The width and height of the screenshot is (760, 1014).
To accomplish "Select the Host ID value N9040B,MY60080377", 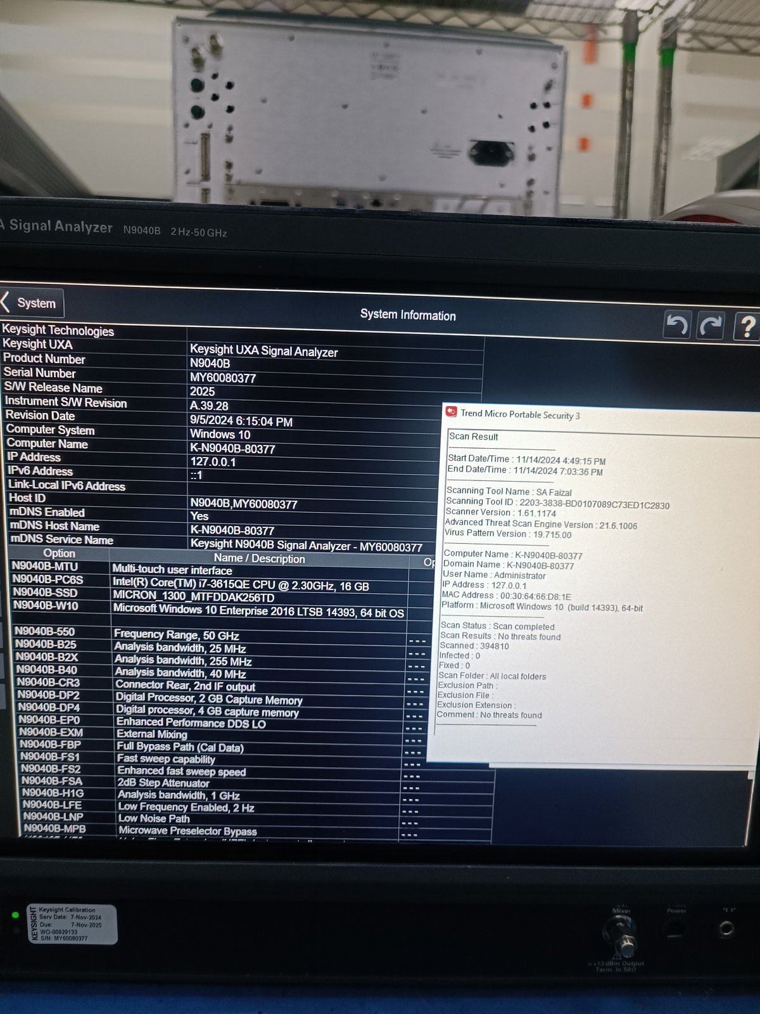I will (x=244, y=504).
